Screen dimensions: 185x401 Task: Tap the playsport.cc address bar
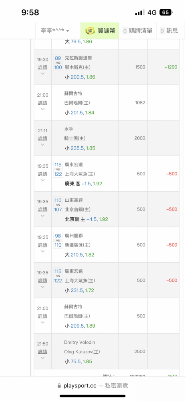(x=92, y=385)
